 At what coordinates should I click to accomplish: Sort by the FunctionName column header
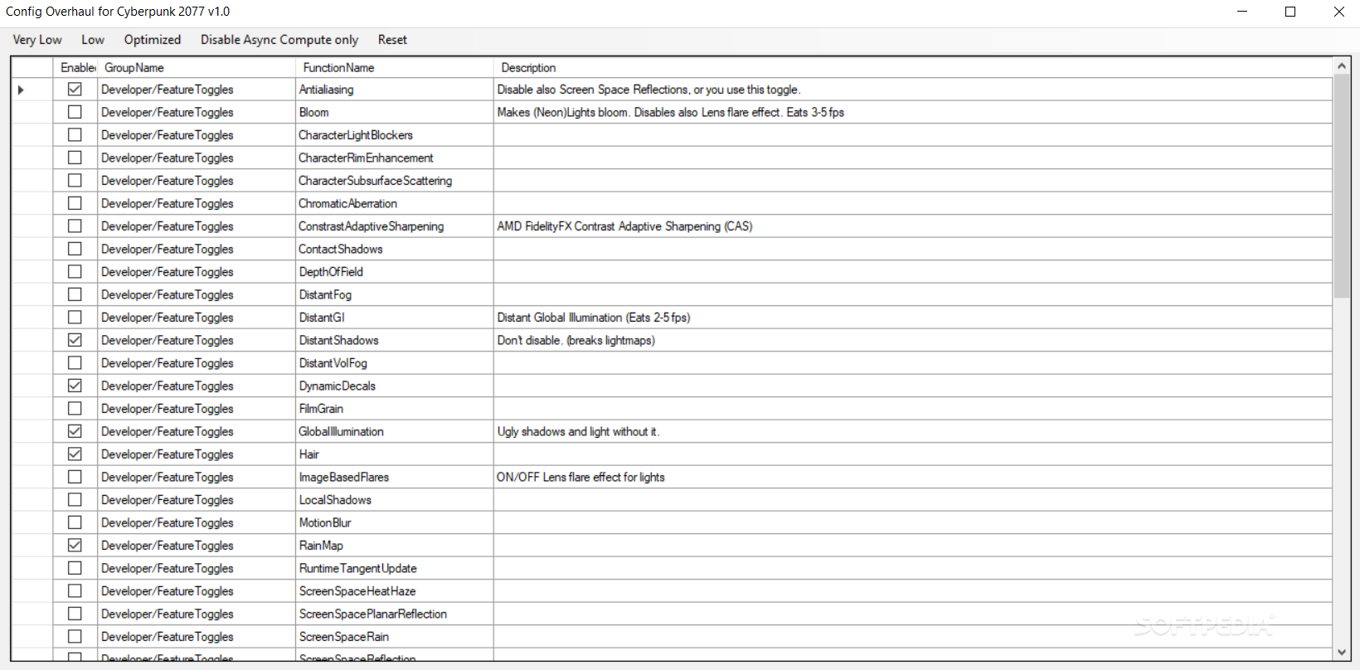point(394,68)
